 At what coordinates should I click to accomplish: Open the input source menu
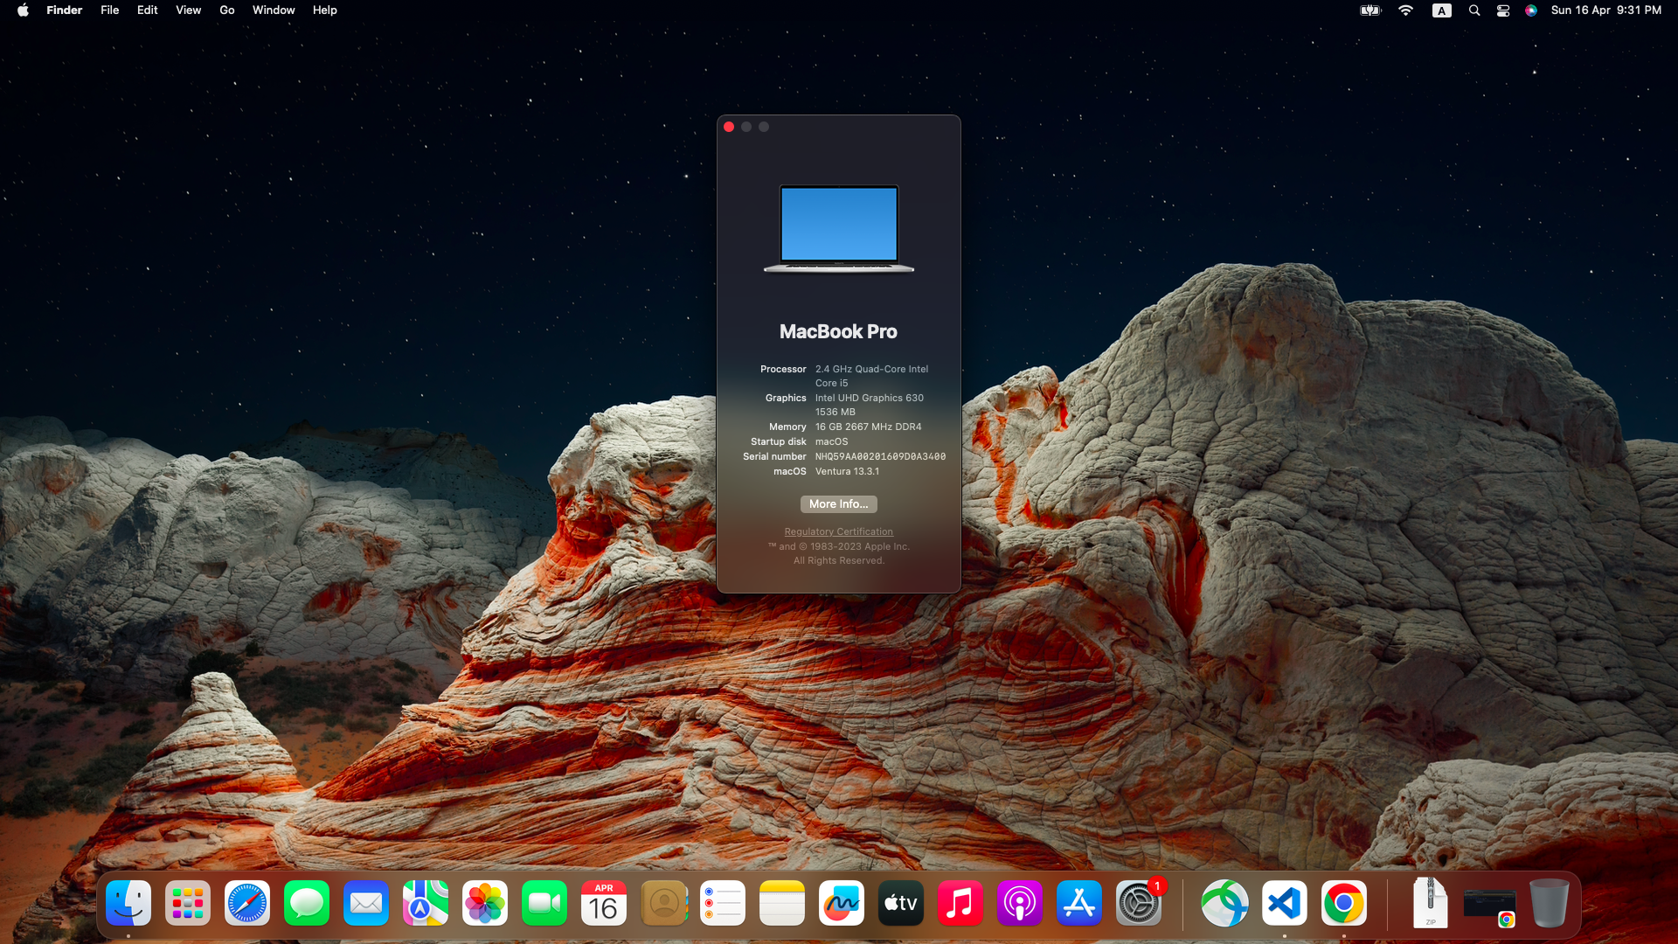1442,10
